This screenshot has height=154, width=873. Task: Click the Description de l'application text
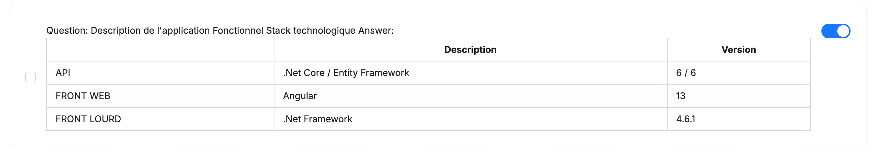pyautogui.click(x=150, y=30)
